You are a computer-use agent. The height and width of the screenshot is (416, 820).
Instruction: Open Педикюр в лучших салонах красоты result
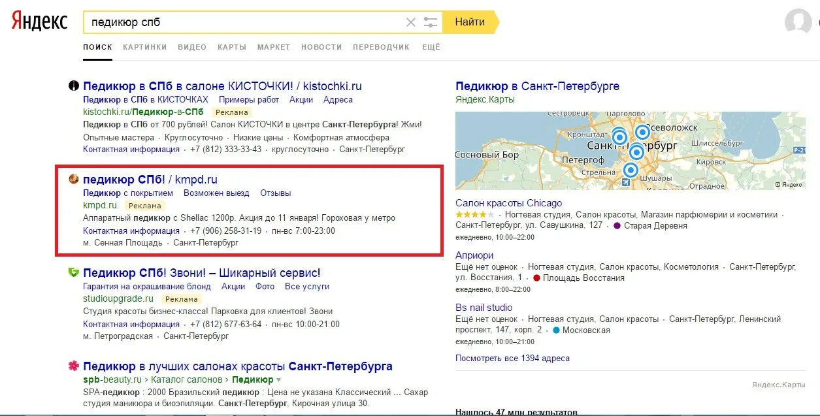pos(238,366)
